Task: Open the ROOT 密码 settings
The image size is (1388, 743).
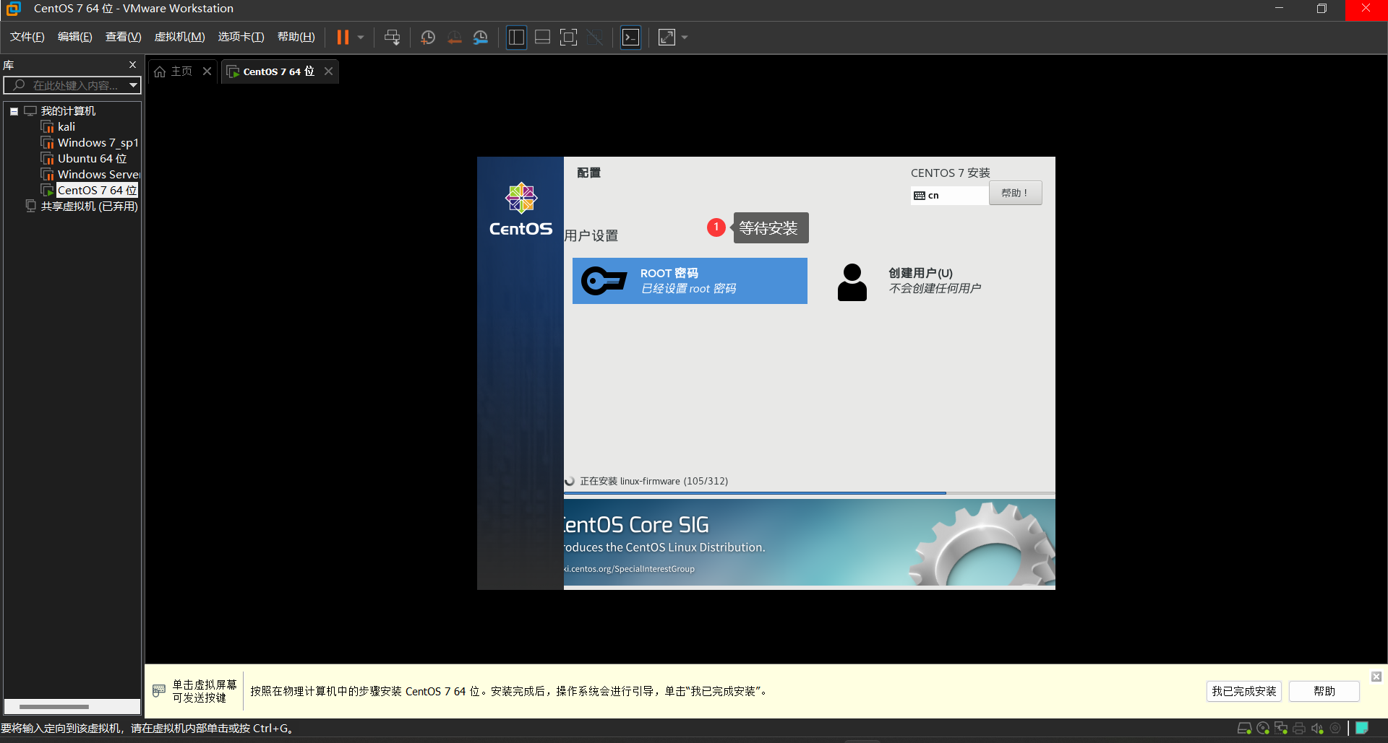Action: click(690, 281)
